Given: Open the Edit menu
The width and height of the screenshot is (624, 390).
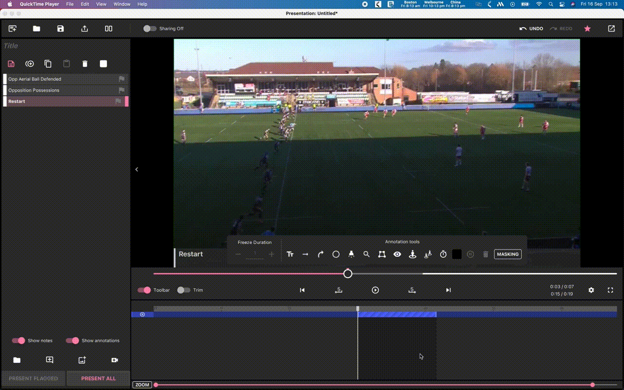Looking at the screenshot, I should [x=85, y=4].
